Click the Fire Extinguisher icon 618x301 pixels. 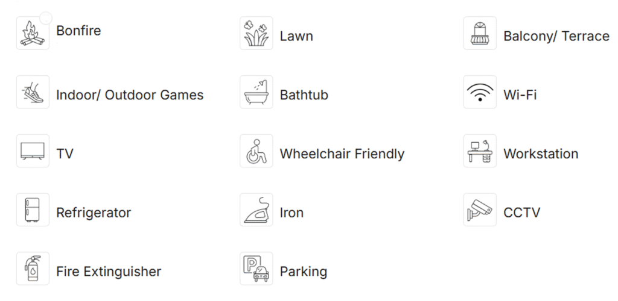pyautogui.click(x=33, y=268)
